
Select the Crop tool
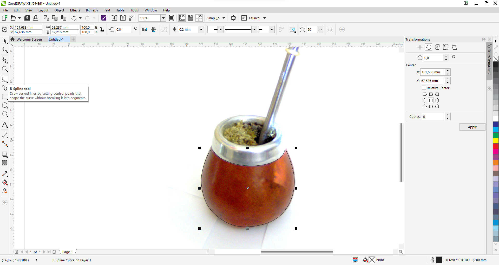point(5,60)
